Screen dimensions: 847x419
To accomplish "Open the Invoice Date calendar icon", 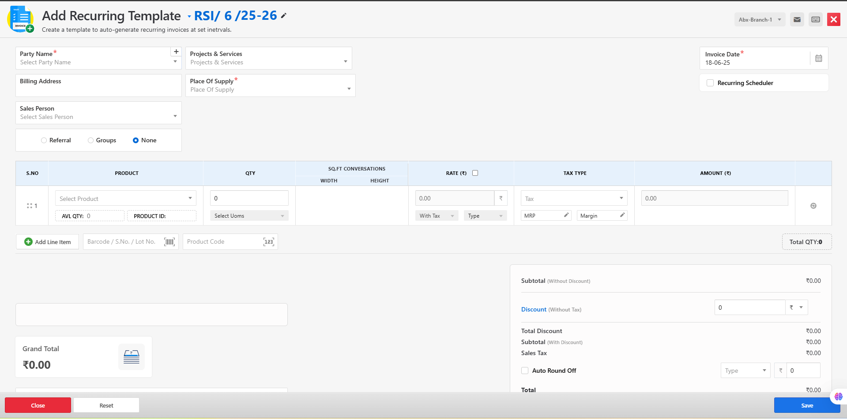I will coord(818,58).
